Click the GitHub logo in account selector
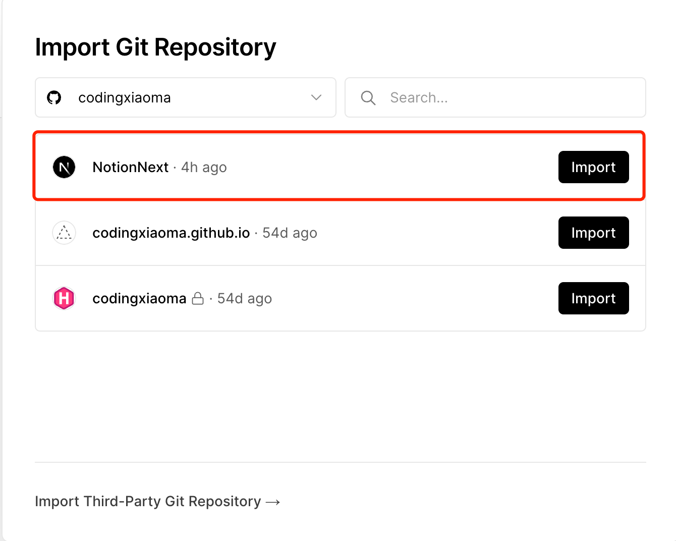The image size is (676, 541). [x=54, y=97]
